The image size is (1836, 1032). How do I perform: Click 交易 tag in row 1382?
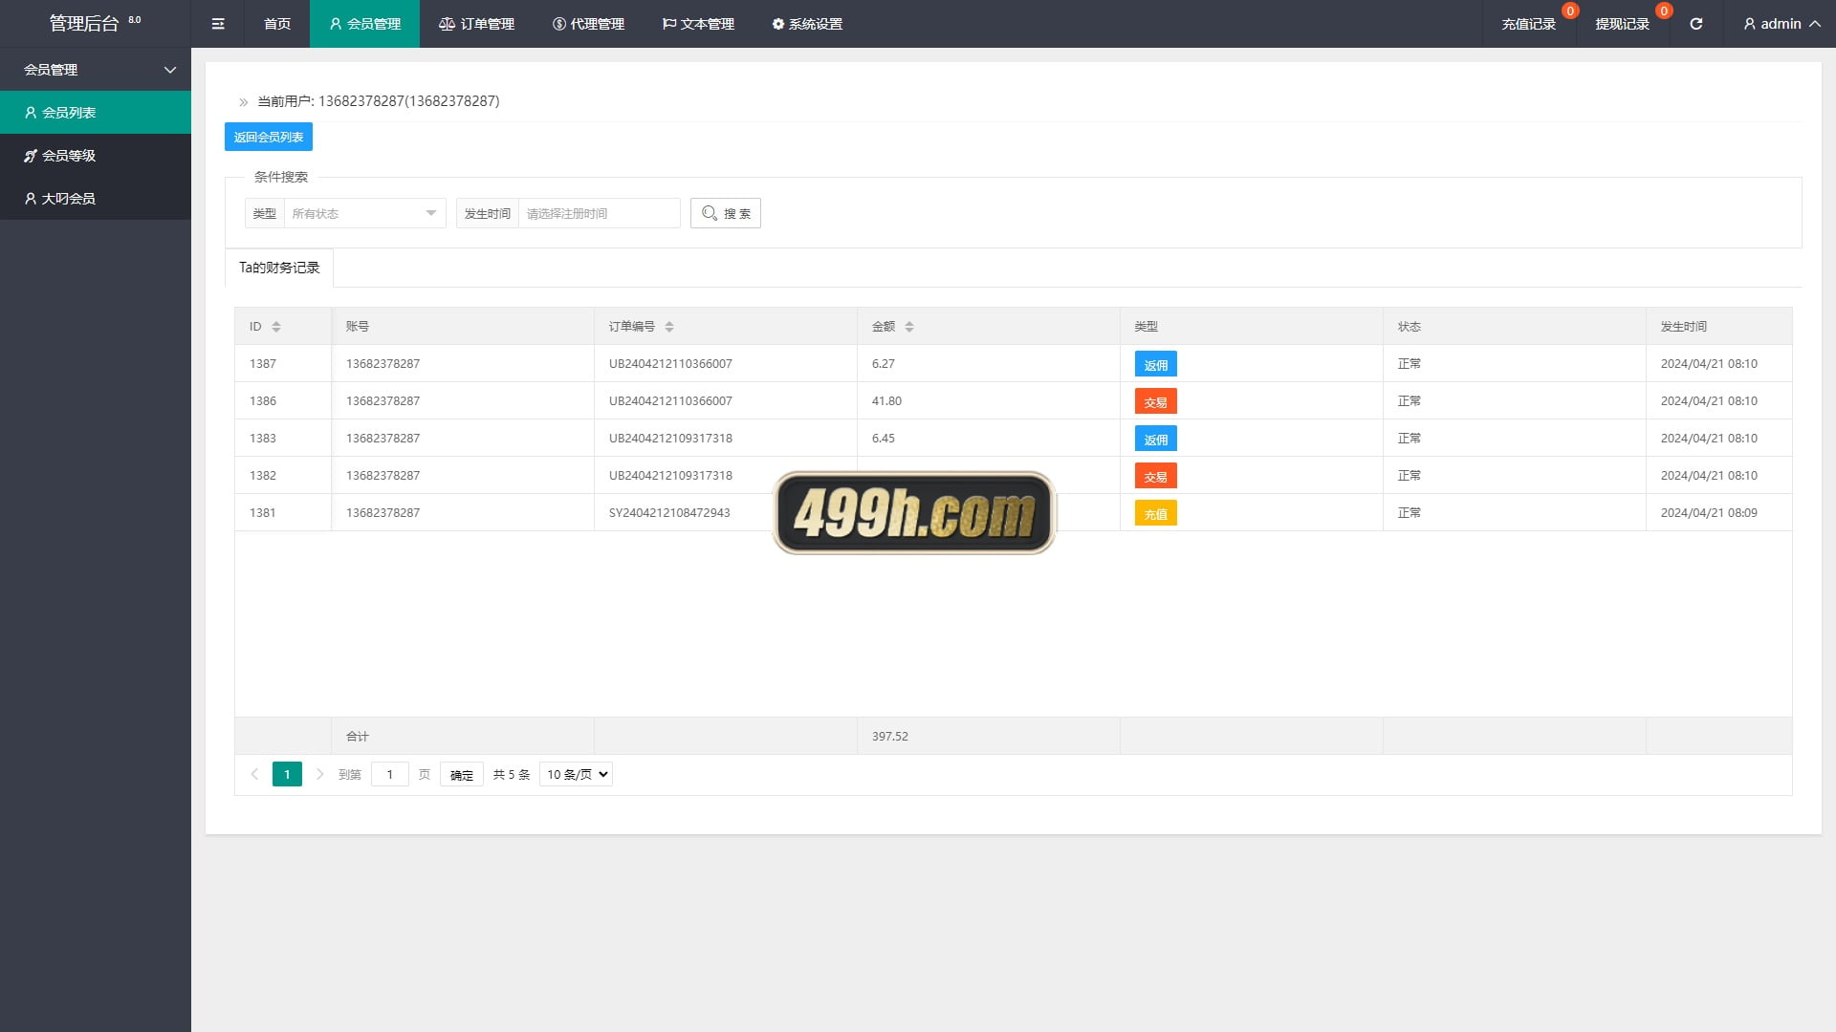1156,476
